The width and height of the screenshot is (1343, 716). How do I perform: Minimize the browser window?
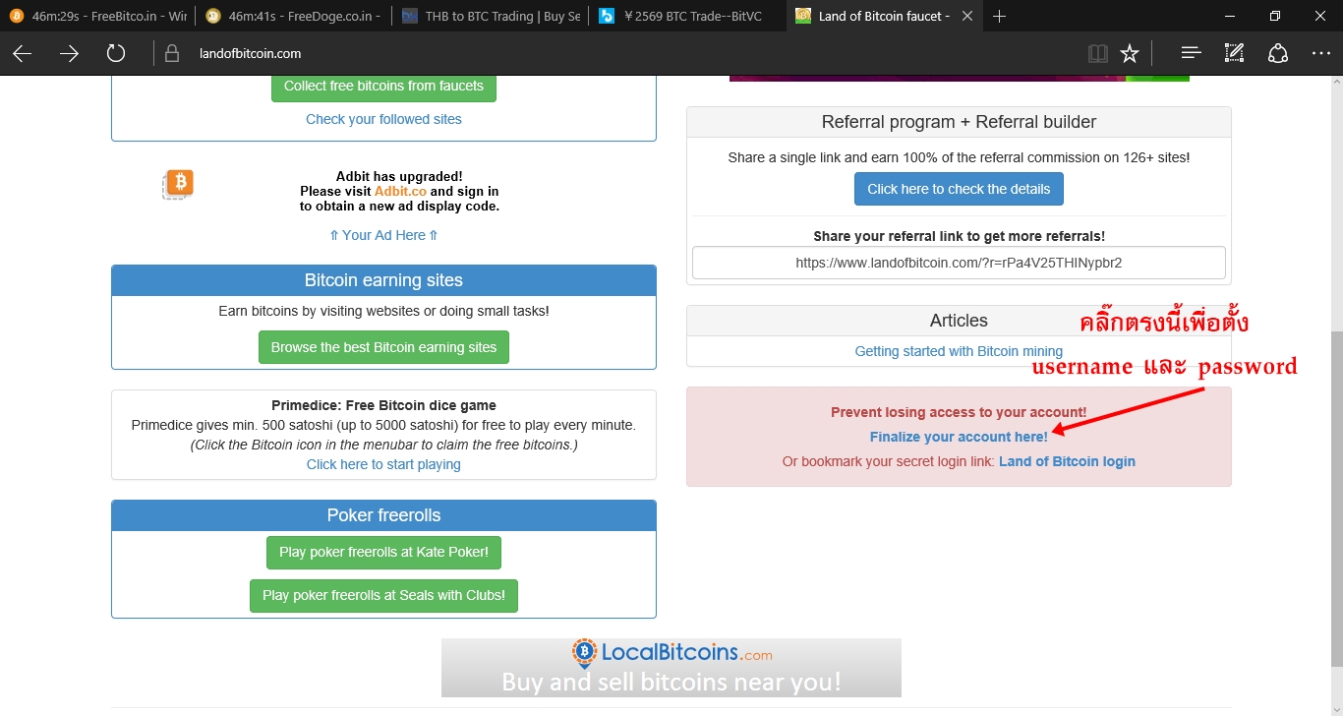coord(1230,16)
